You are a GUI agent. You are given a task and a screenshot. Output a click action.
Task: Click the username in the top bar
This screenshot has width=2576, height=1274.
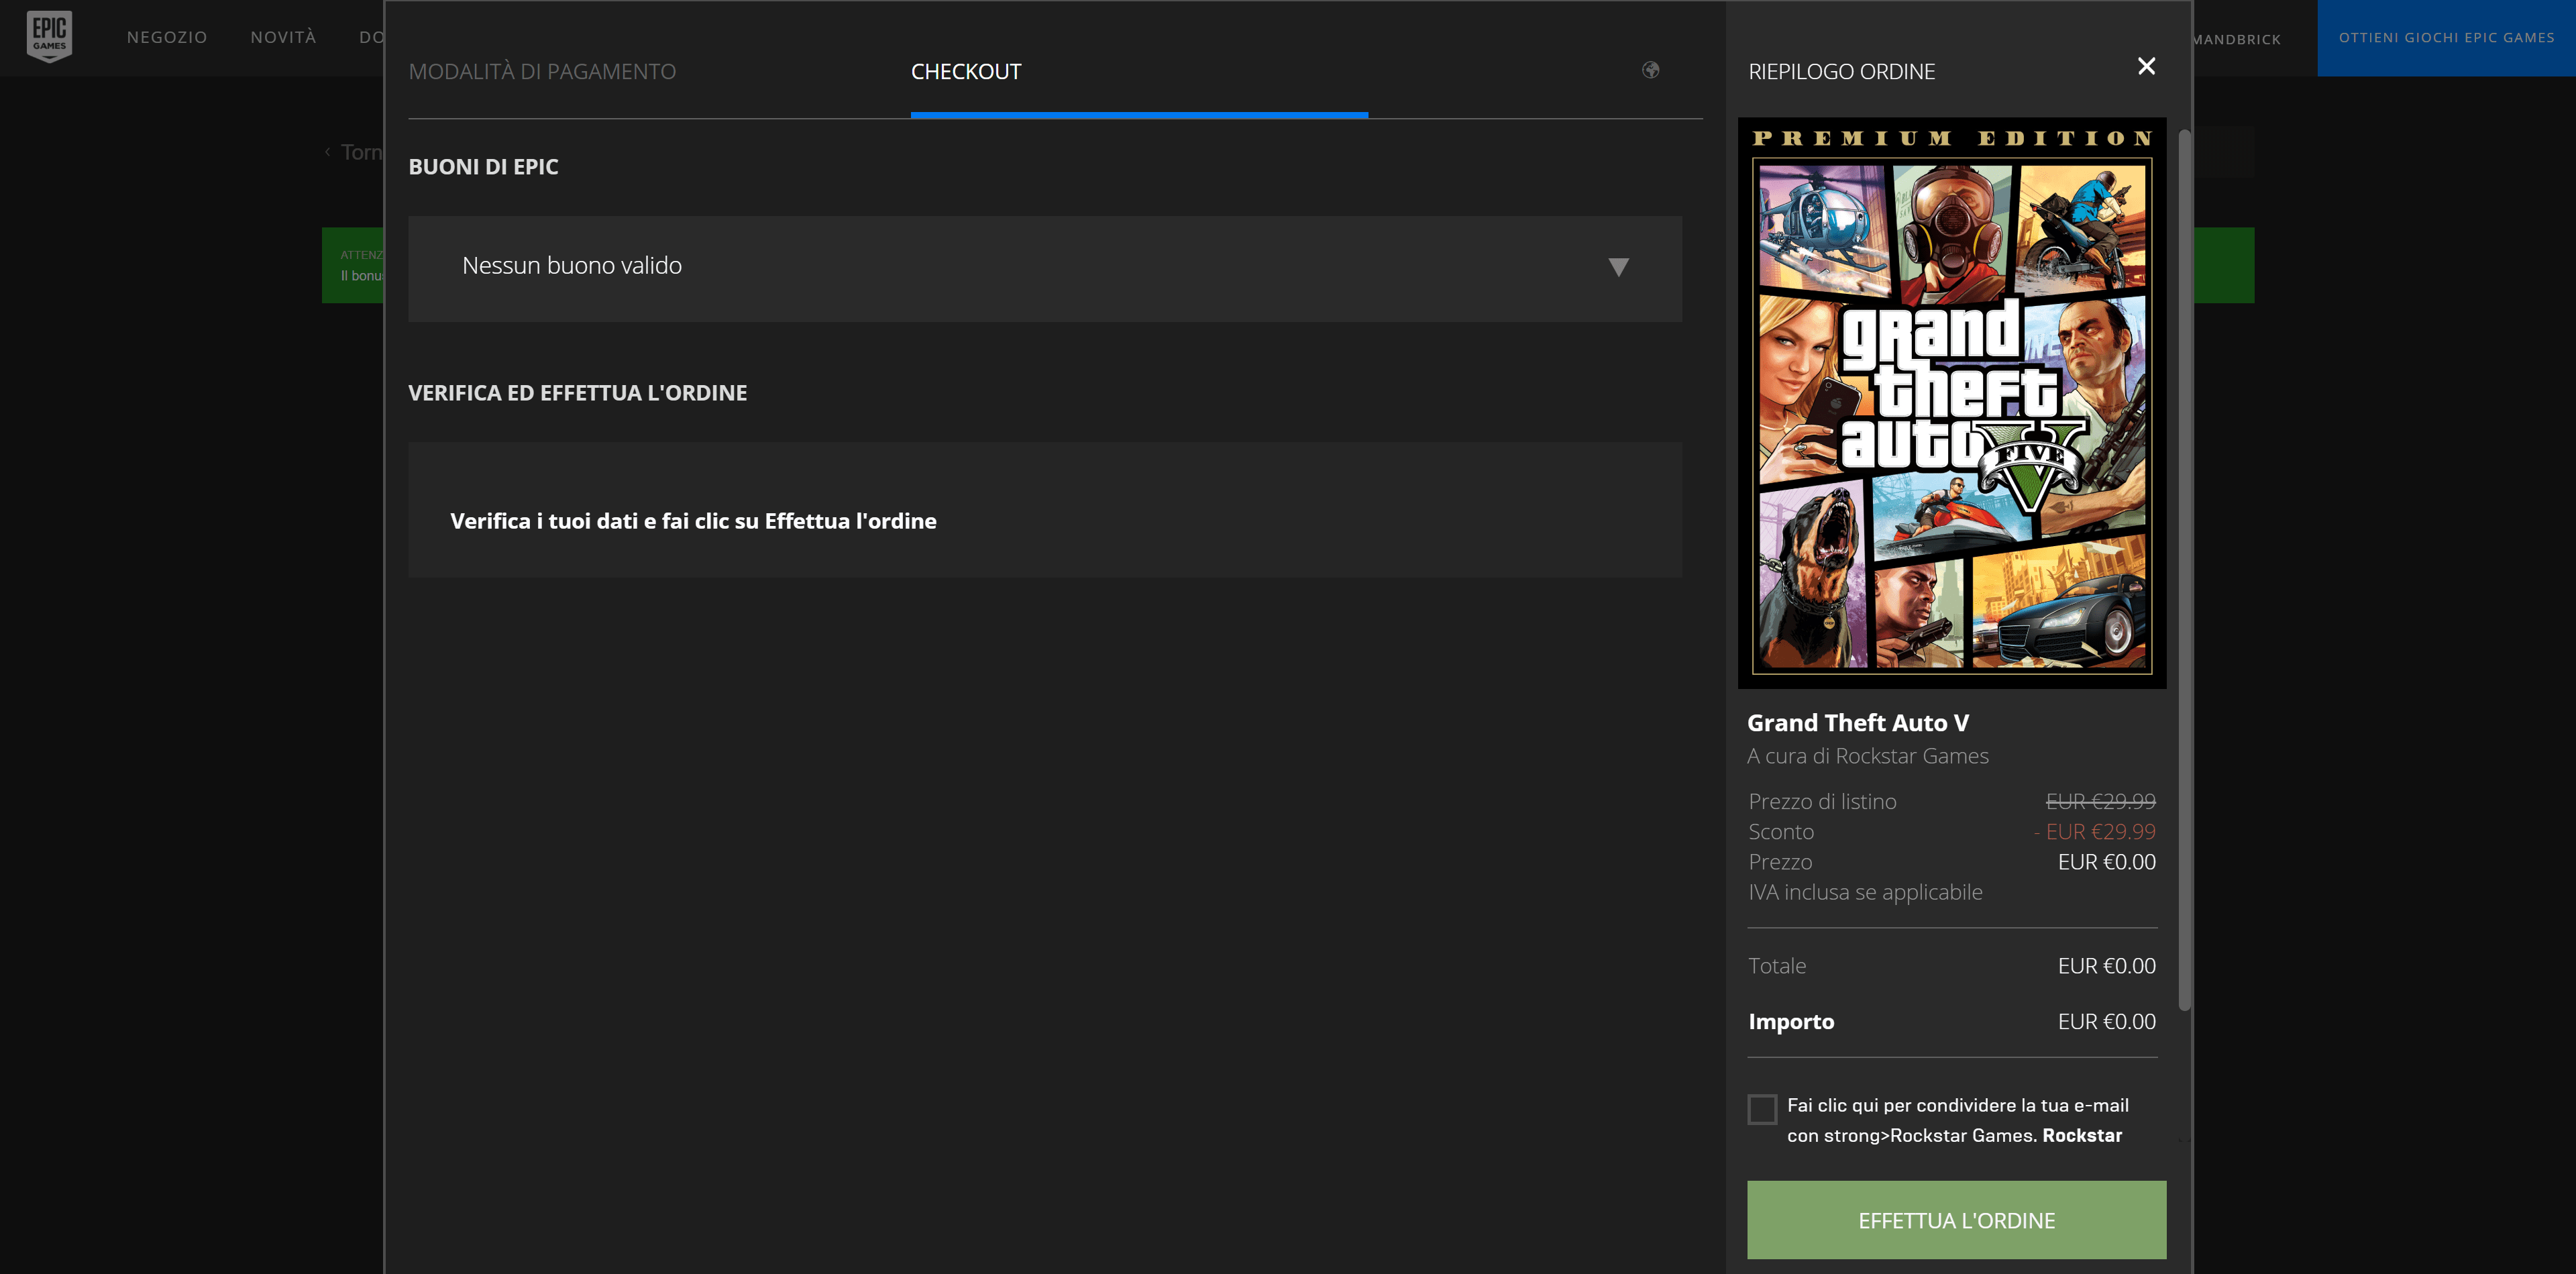pyautogui.click(x=2236, y=39)
